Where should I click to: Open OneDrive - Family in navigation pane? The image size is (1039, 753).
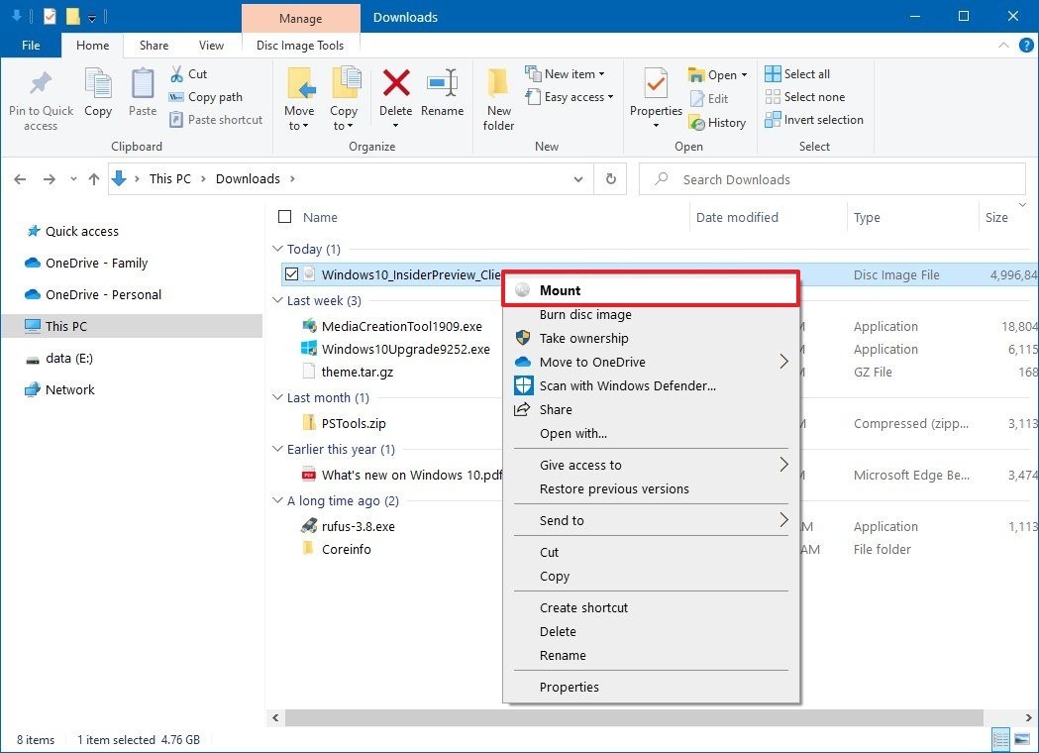point(97,264)
